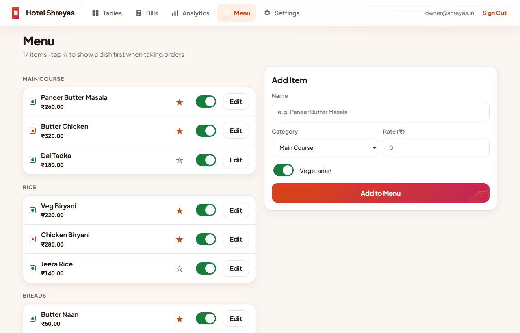The image size is (520, 333).
Task: Click the ₹320.00 price text
Action: (x=52, y=136)
